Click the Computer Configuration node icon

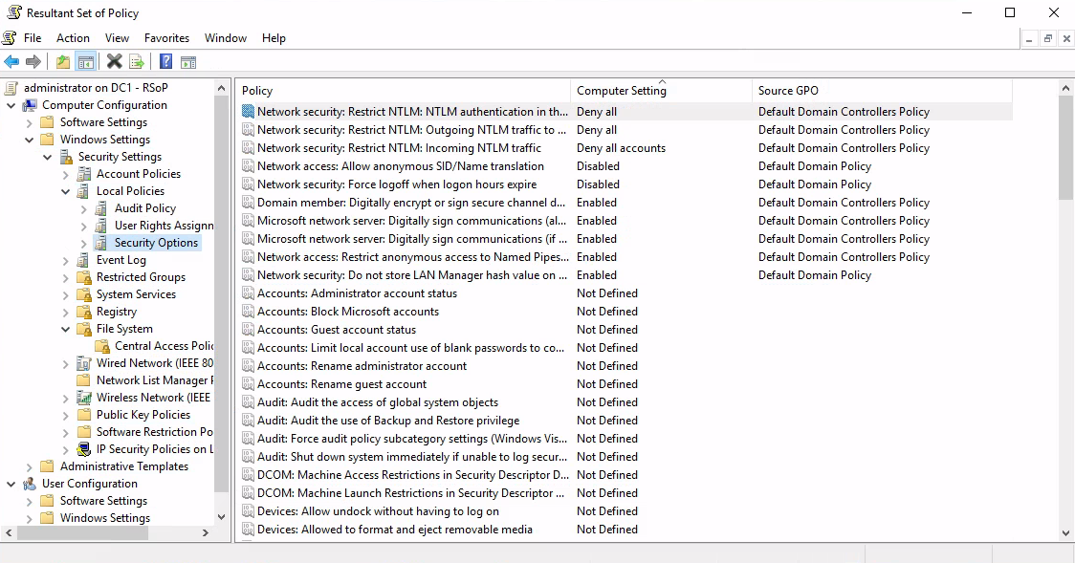pyautogui.click(x=30, y=105)
